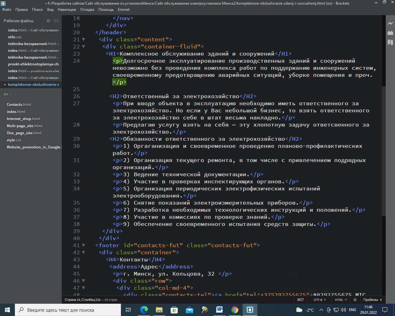Expand the 'en' project folder dropdown

(x=7, y=94)
